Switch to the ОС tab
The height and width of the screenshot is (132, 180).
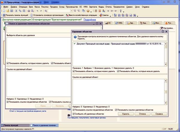coord(108,23)
